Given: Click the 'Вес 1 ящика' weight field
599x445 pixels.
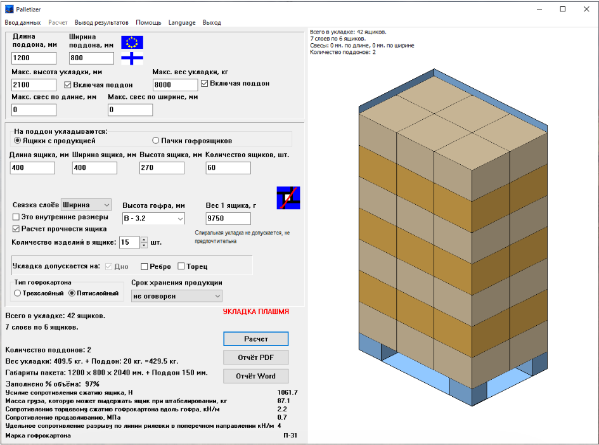Looking at the screenshot, I should (228, 219).
